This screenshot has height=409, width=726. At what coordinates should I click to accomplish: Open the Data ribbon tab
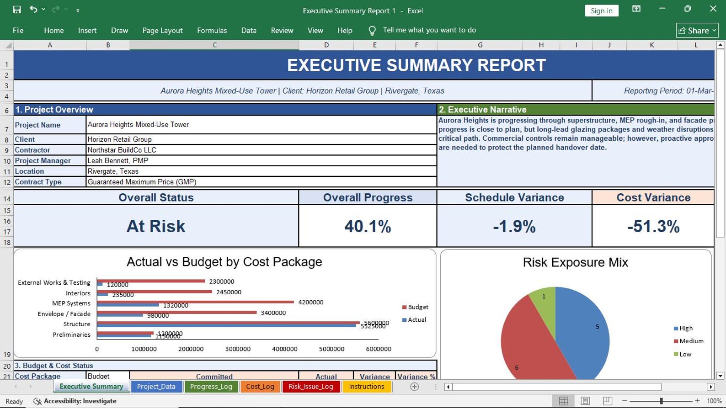click(x=249, y=30)
